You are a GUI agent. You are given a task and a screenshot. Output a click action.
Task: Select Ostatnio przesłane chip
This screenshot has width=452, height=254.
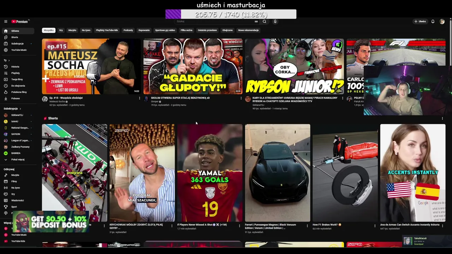tap(207, 30)
